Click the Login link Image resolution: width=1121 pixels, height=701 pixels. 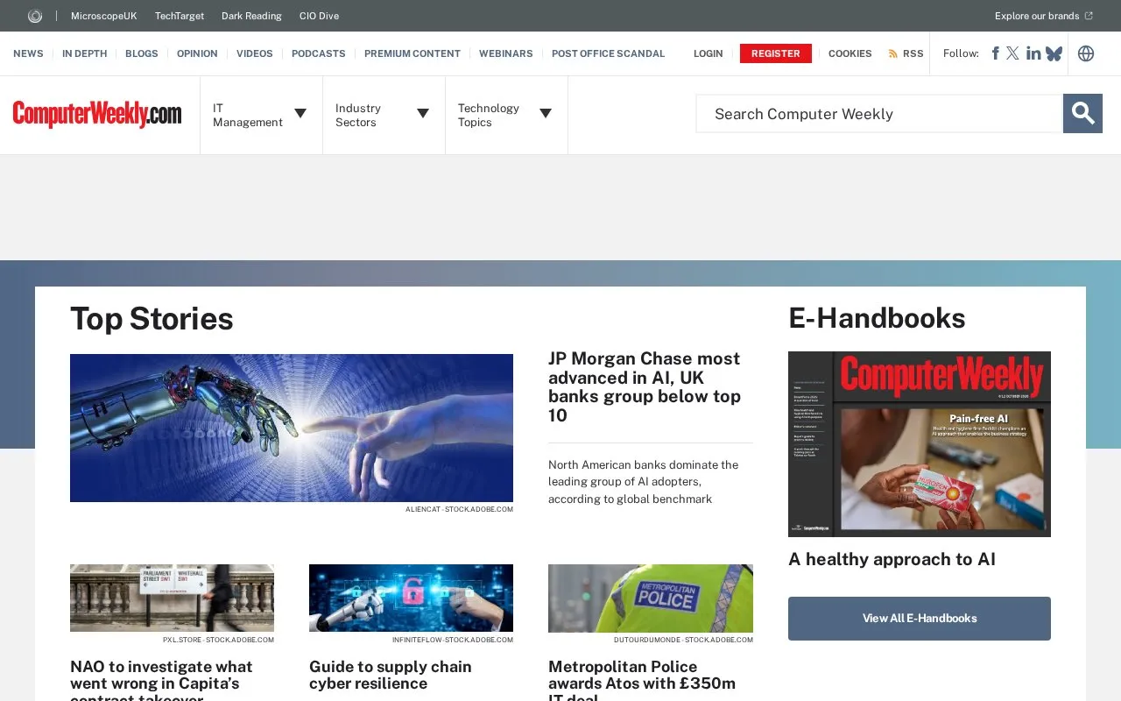(709, 53)
